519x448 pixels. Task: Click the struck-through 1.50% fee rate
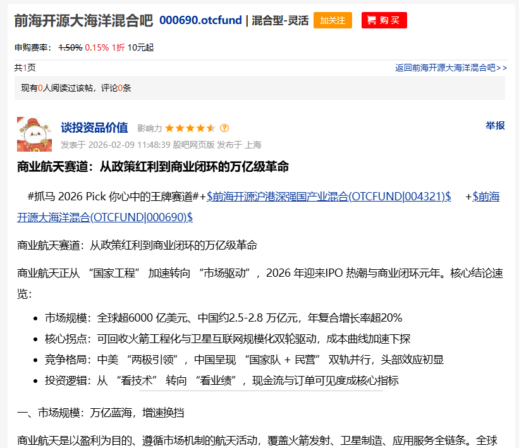click(x=70, y=47)
